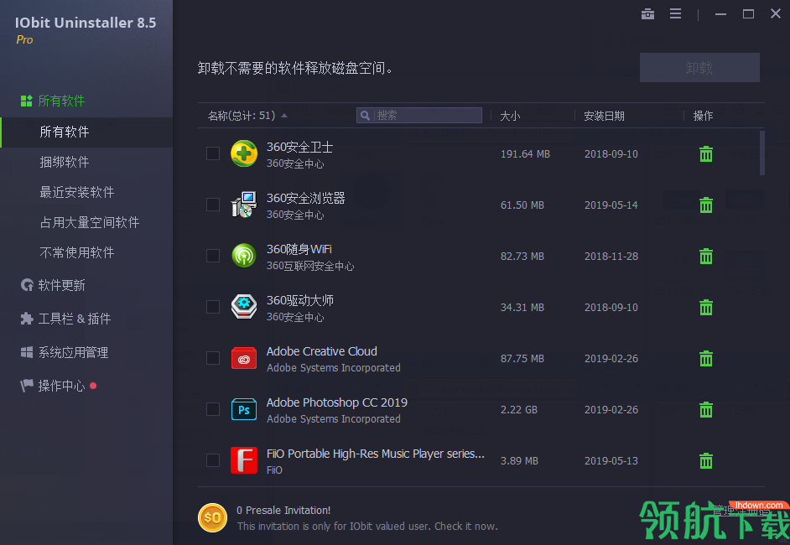
Task: Switch to 软件更新 section
Action: [61, 285]
